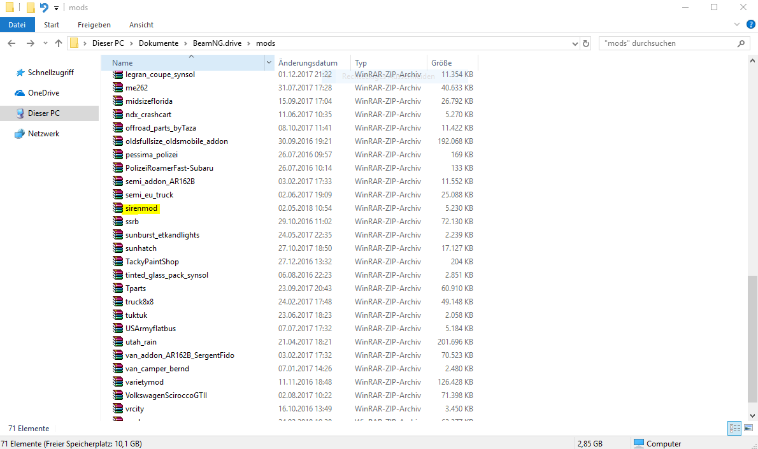Viewport: 758px width, 449px height.
Task: Expand chevron after Dokumente breadcrumb
Action: pyautogui.click(x=185, y=43)
